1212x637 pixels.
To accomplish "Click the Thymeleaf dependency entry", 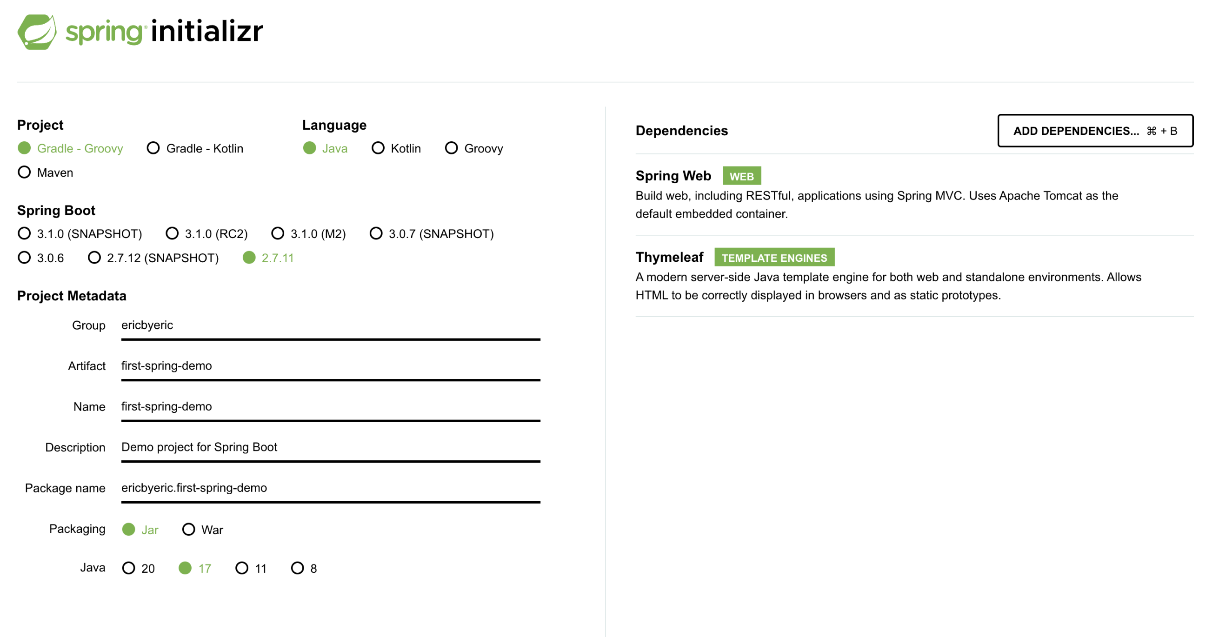I will (x=669, y=257).
